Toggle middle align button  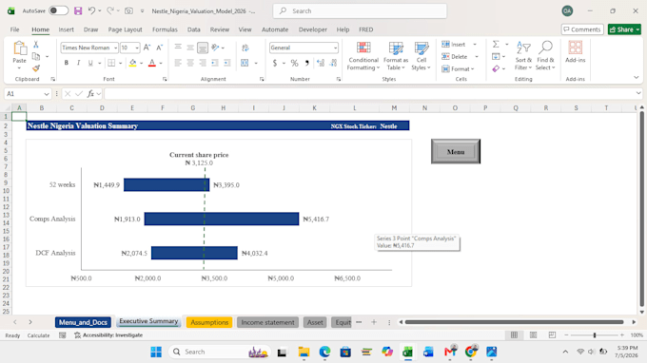[x=190, y=48]
